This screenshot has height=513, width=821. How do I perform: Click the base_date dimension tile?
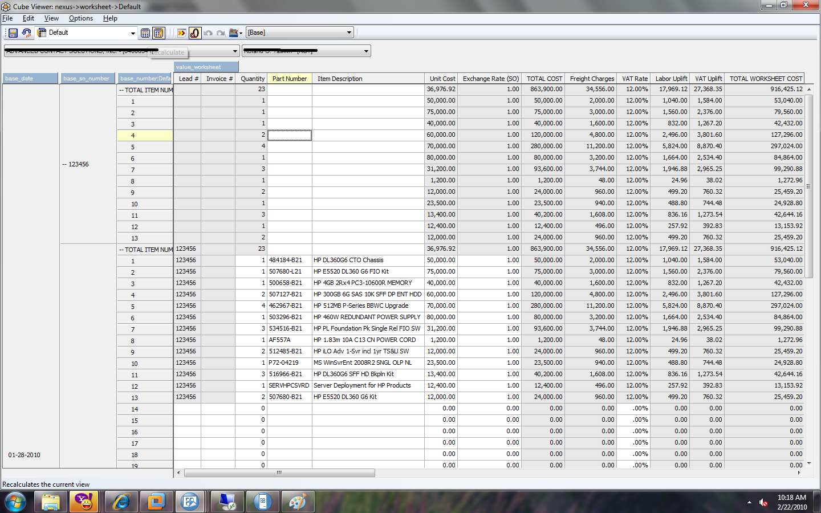click(30, 79)
